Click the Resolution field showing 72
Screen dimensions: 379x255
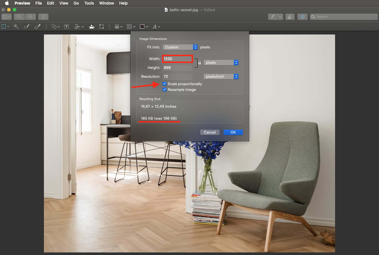177,76
